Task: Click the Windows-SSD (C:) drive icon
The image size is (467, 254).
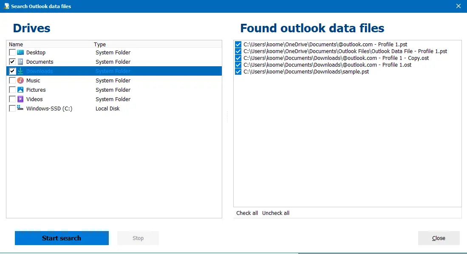Action: (x=20, y=108)
